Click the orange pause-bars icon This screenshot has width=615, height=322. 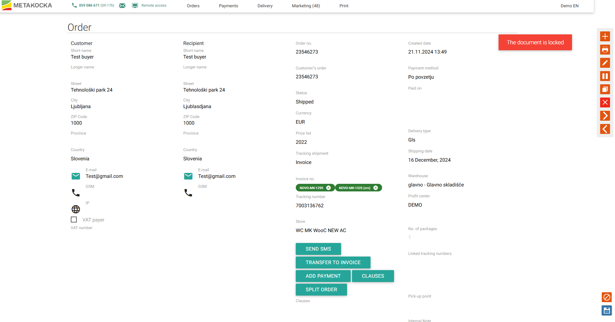pos(605,76)
